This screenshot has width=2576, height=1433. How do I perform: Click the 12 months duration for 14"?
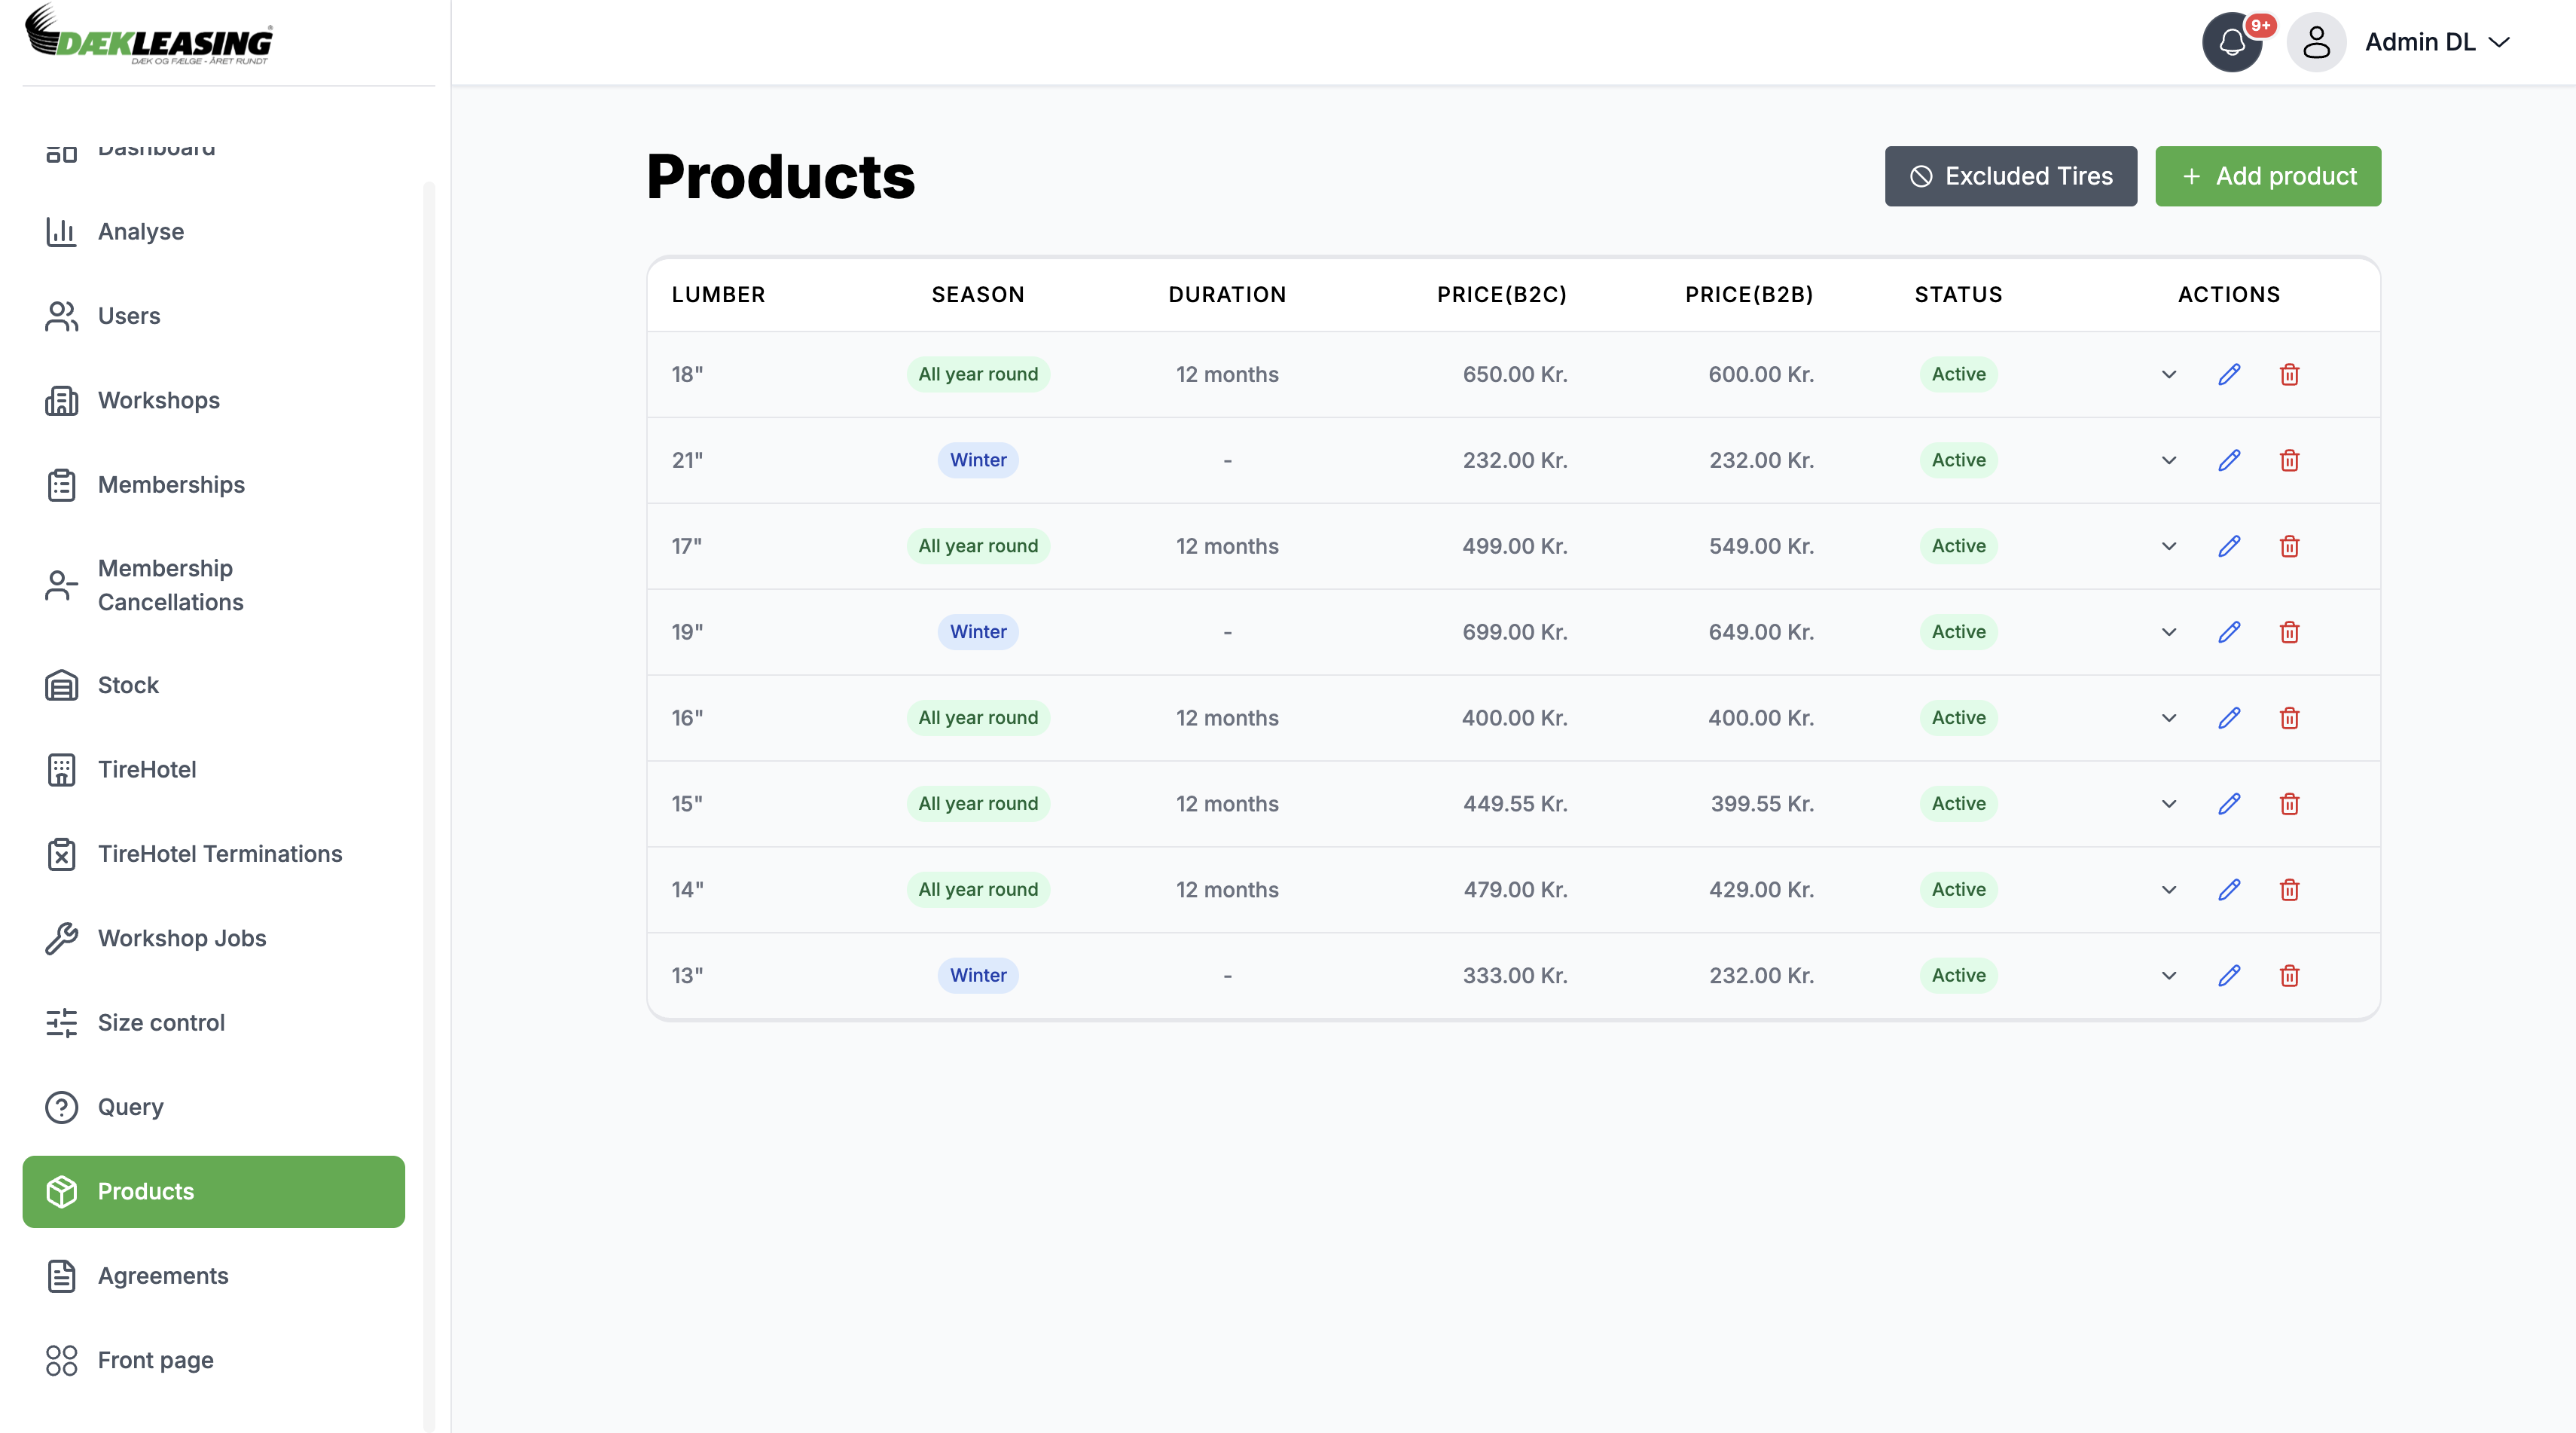pos(1227,890)
